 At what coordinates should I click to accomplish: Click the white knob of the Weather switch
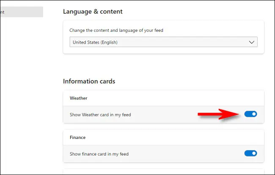point(253,114)
